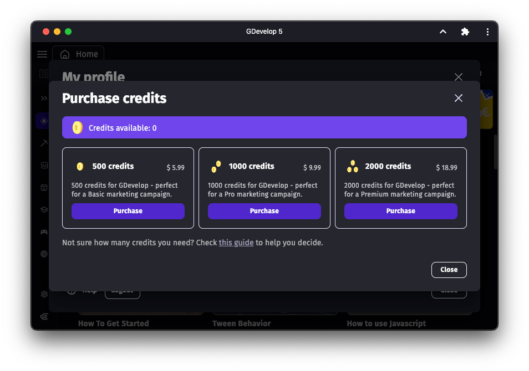Purchase the 1000 credits pack
The image size is (529, 371).
[264, 211]
